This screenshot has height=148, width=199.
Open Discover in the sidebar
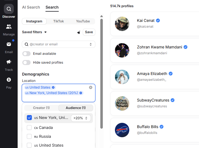9,11
